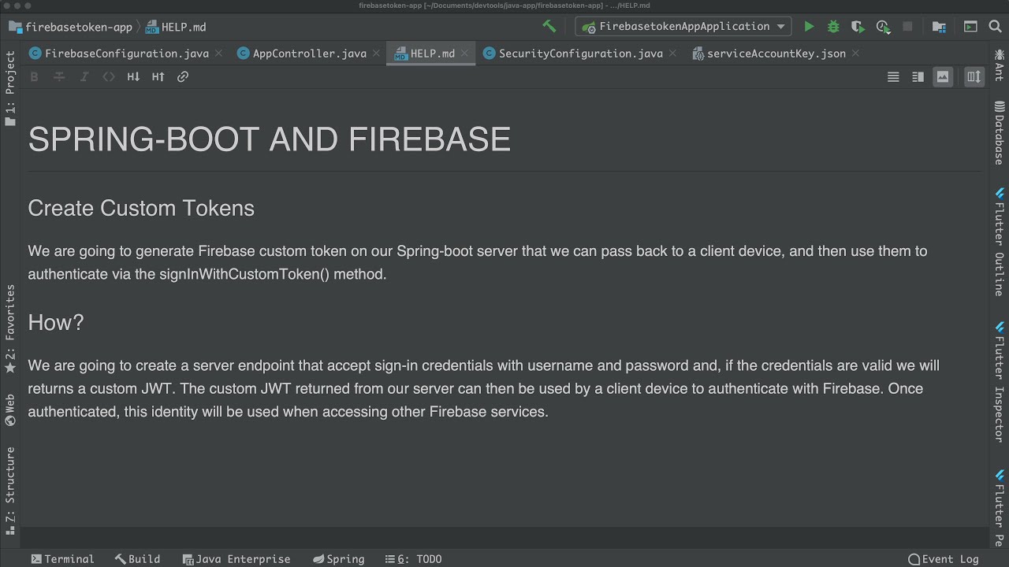Close the HELP.md tab
Viewport: 1009px width, 567px height.
[465, 54]
